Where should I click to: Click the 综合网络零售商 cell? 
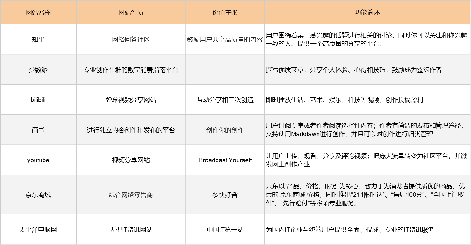click(x=131, y=195)
